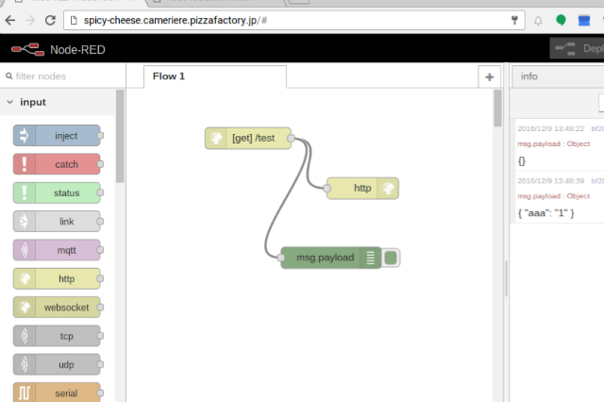Pick the tcp input node
Image resolution: width=604 pixels, height=402 pixels.
coord(57,336)
